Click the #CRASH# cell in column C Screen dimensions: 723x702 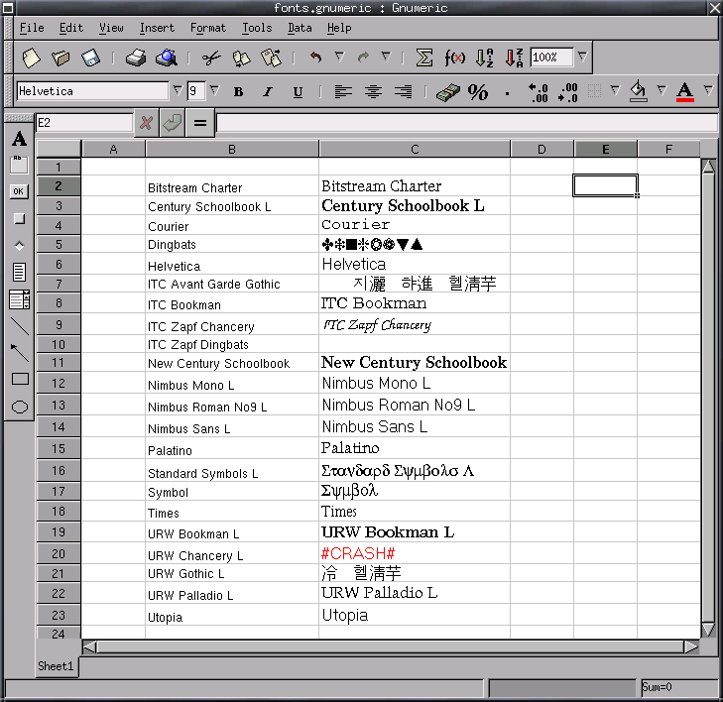coord(415,553)
